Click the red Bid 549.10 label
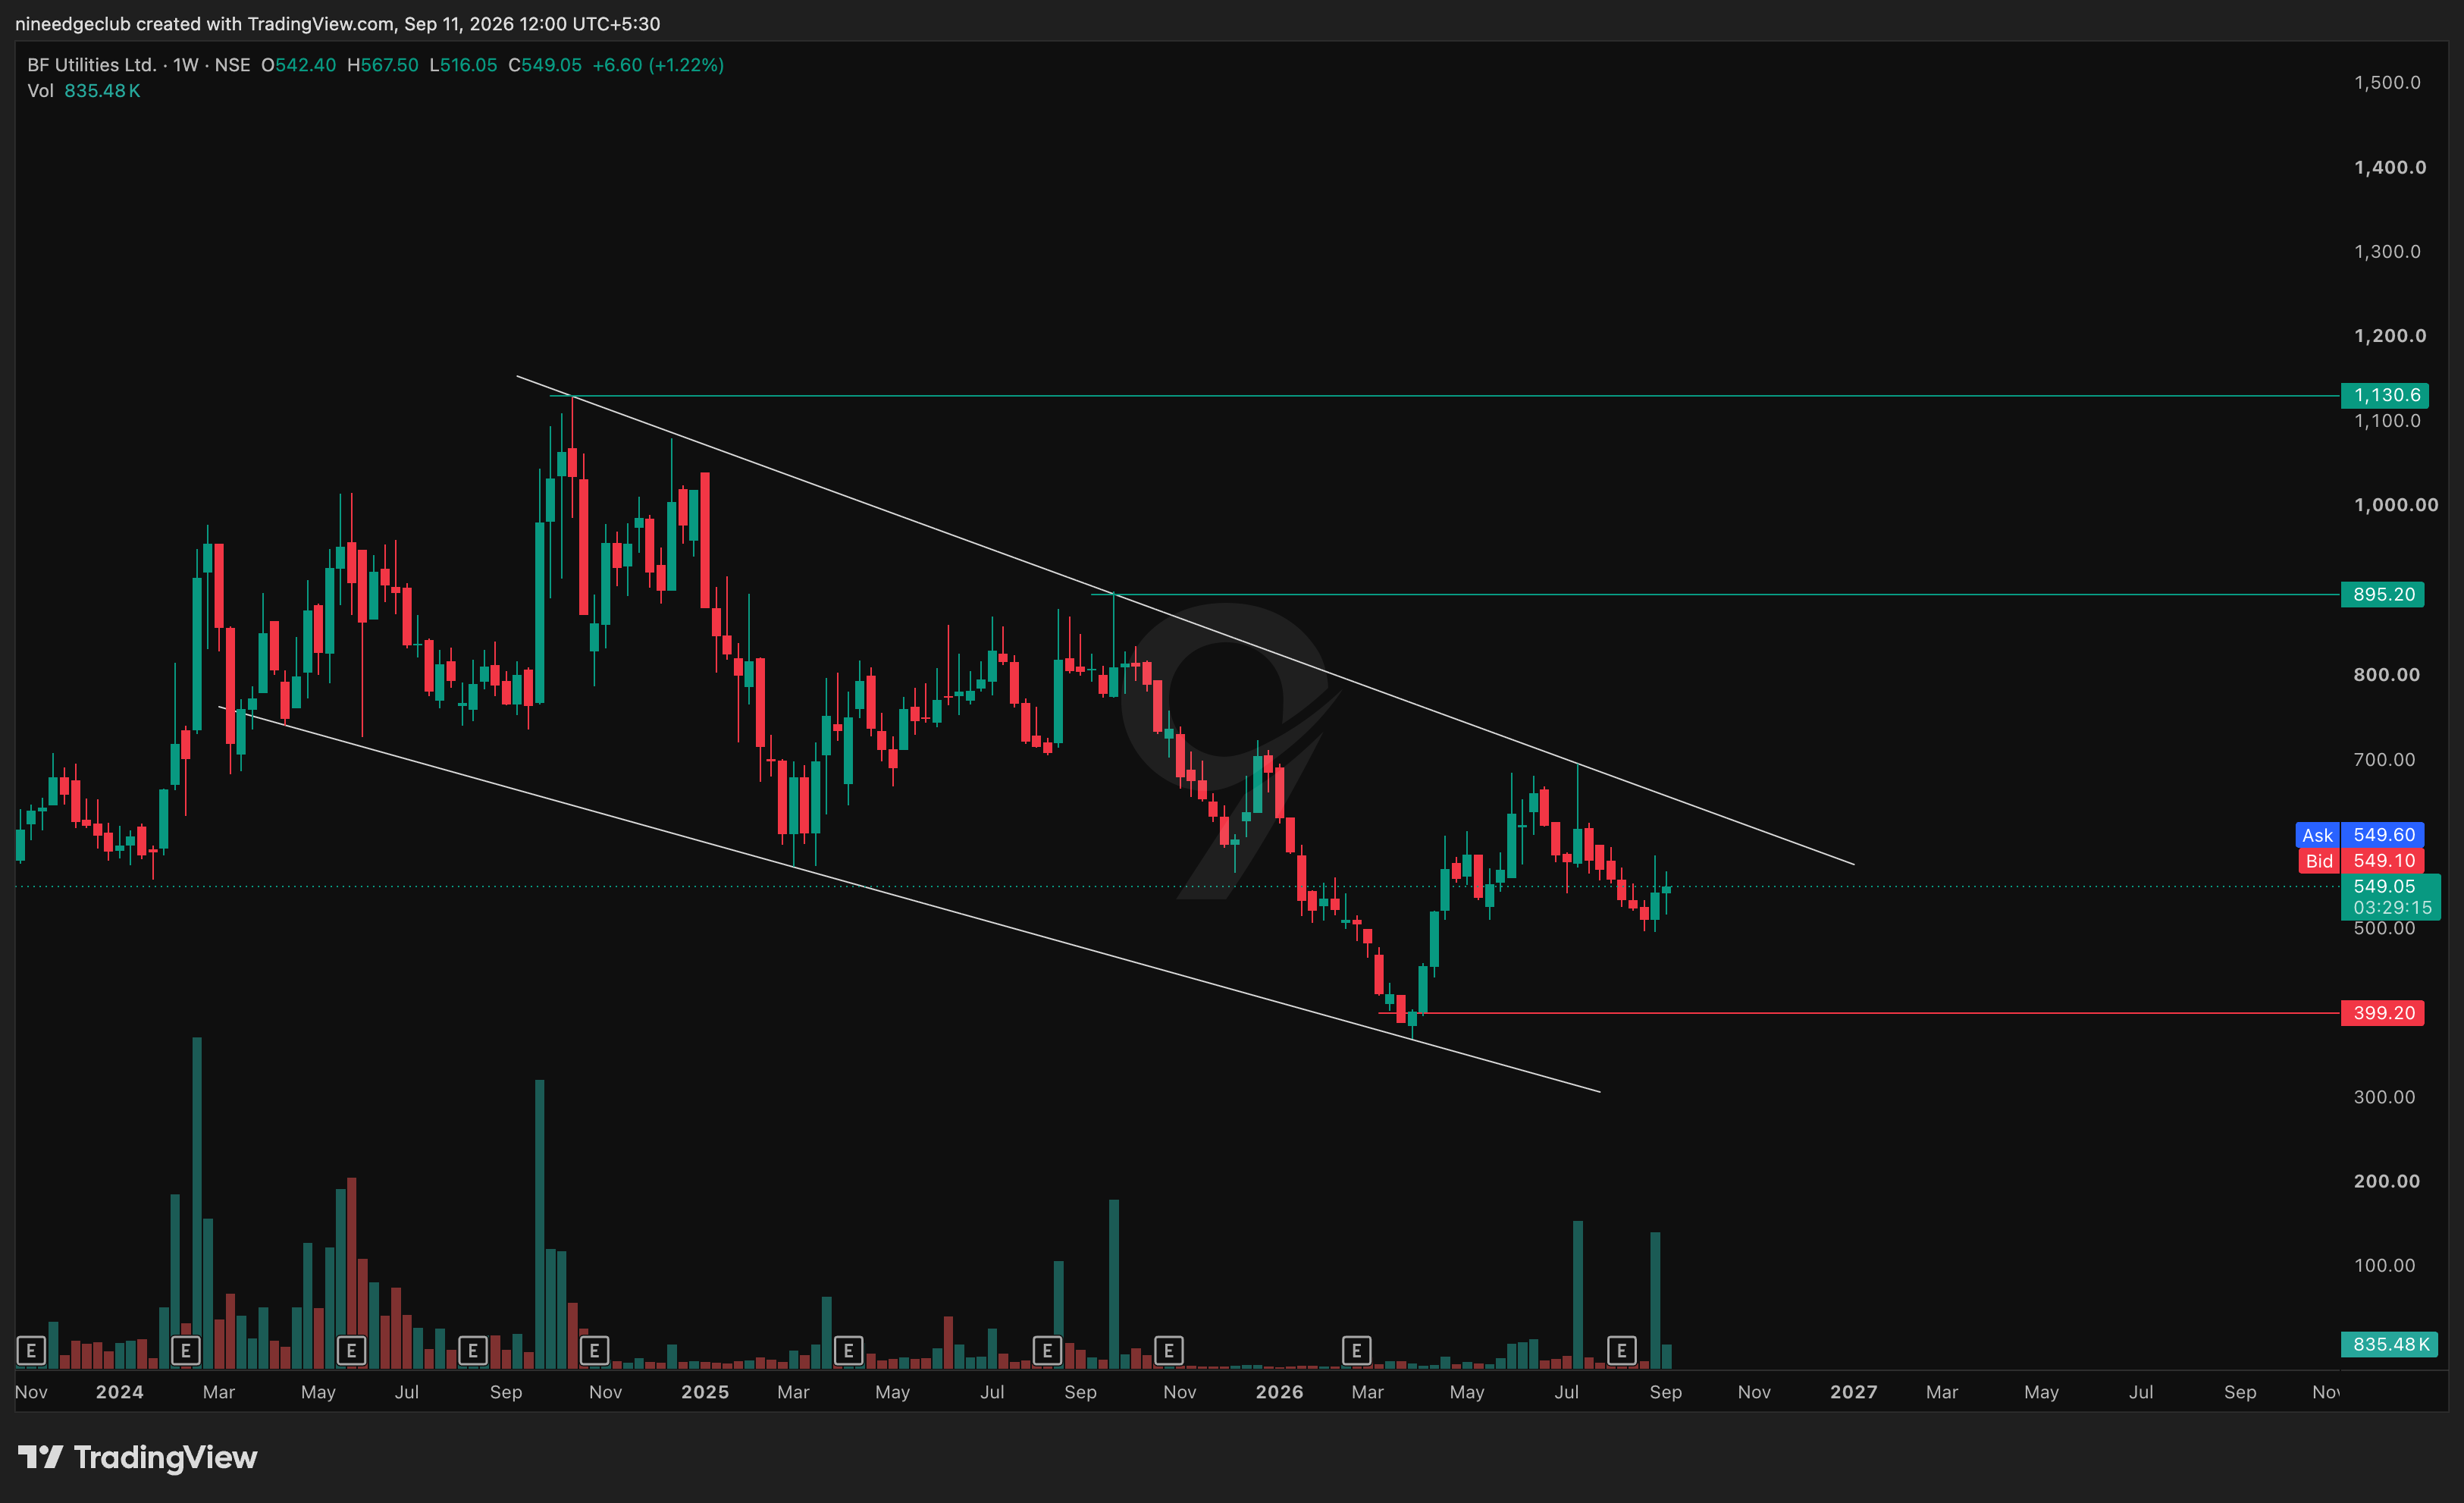The height and width of the screenshot is (1503, 2464). [2360, 860]
